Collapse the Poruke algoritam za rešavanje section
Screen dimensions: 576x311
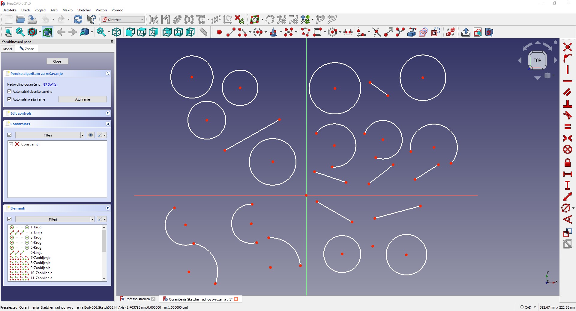pos(108,73)
